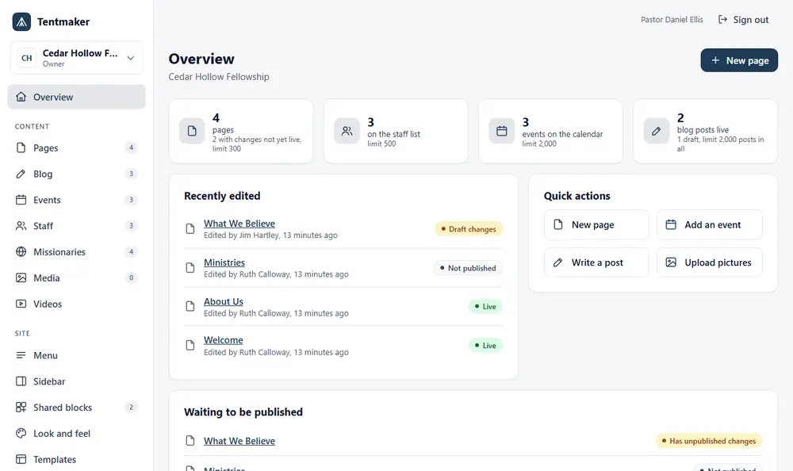793x471 pixels.
Task: Click the Look and feel palette icon
Action: click(21, 434)
